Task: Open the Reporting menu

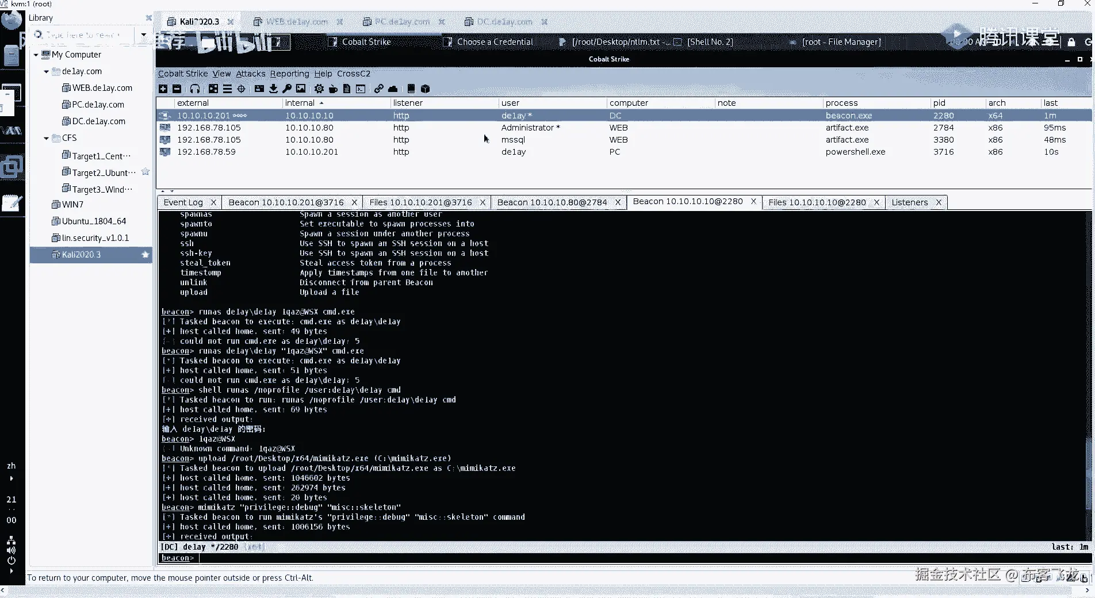Action: 290,74
